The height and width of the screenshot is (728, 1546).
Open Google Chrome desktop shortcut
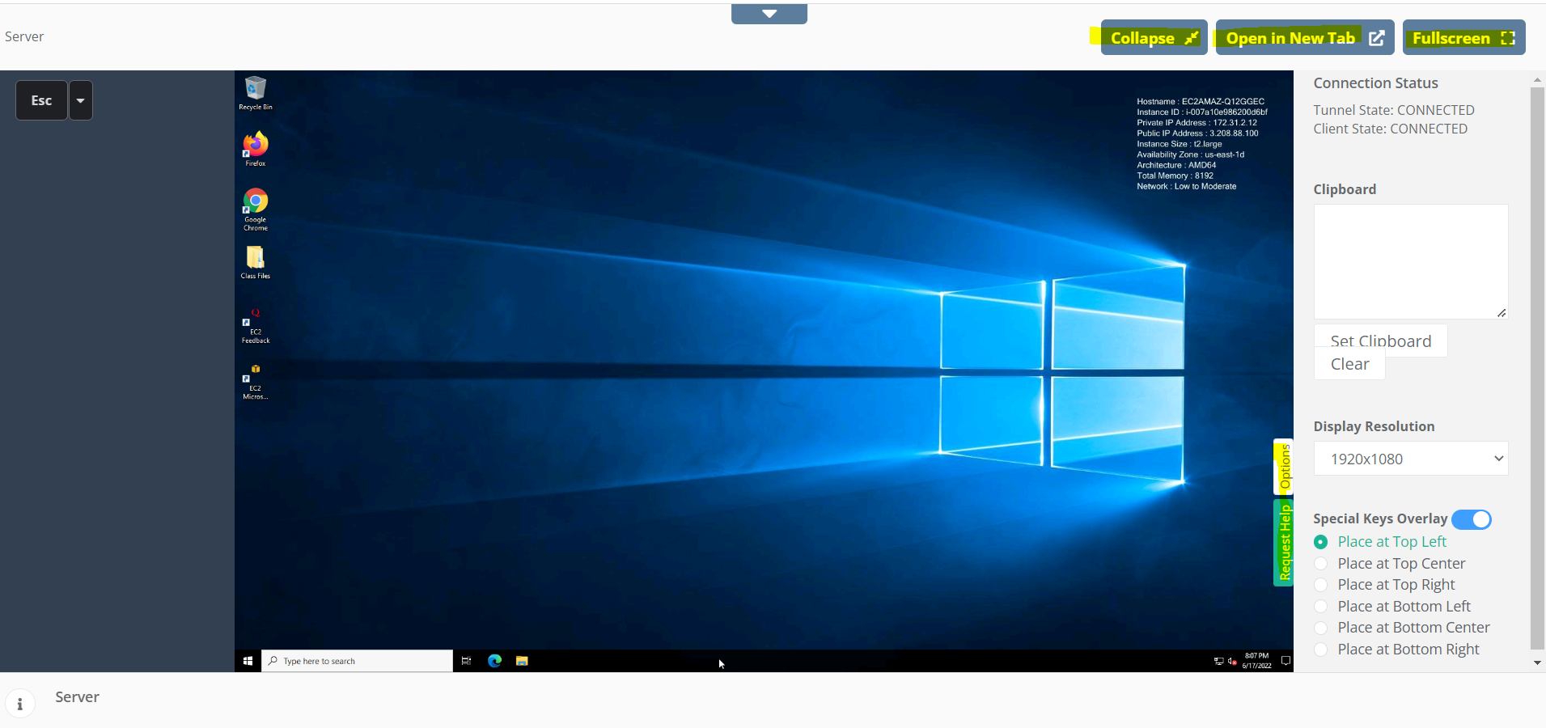(x=256, y=210)
